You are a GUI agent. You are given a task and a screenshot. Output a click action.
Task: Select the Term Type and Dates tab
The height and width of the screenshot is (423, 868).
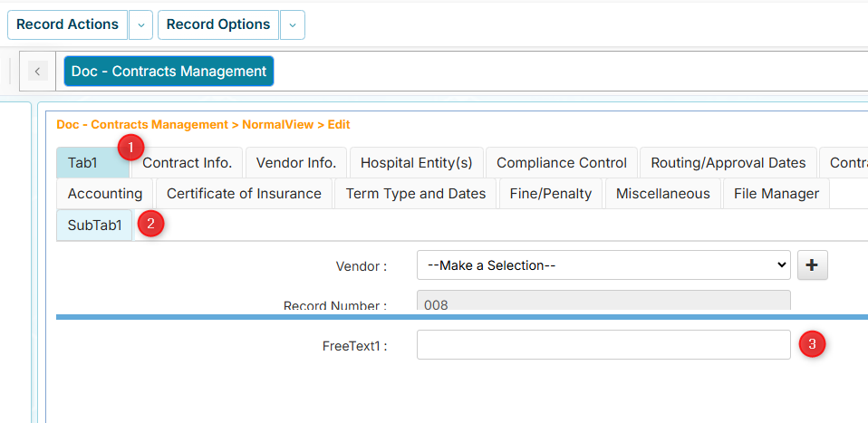pos(415,194)
